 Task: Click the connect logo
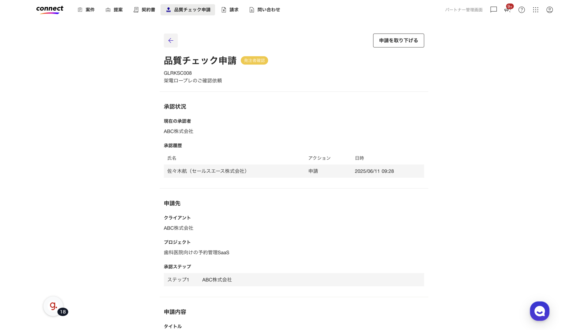click(x=50, y=9)
